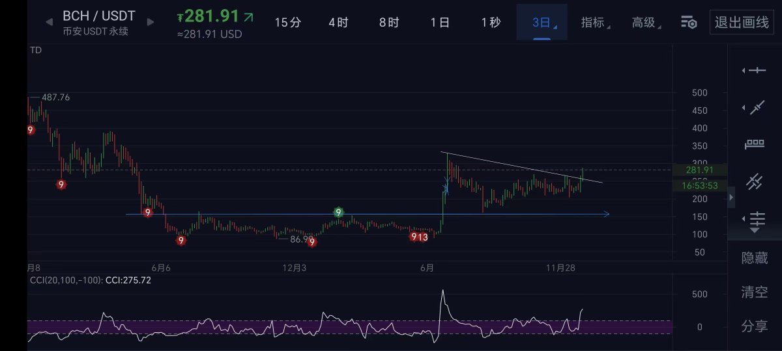The width and height of the screenshot is (782, 351).
Task: Switch to the 1秒 timeframe
Action: coord(491,23)
